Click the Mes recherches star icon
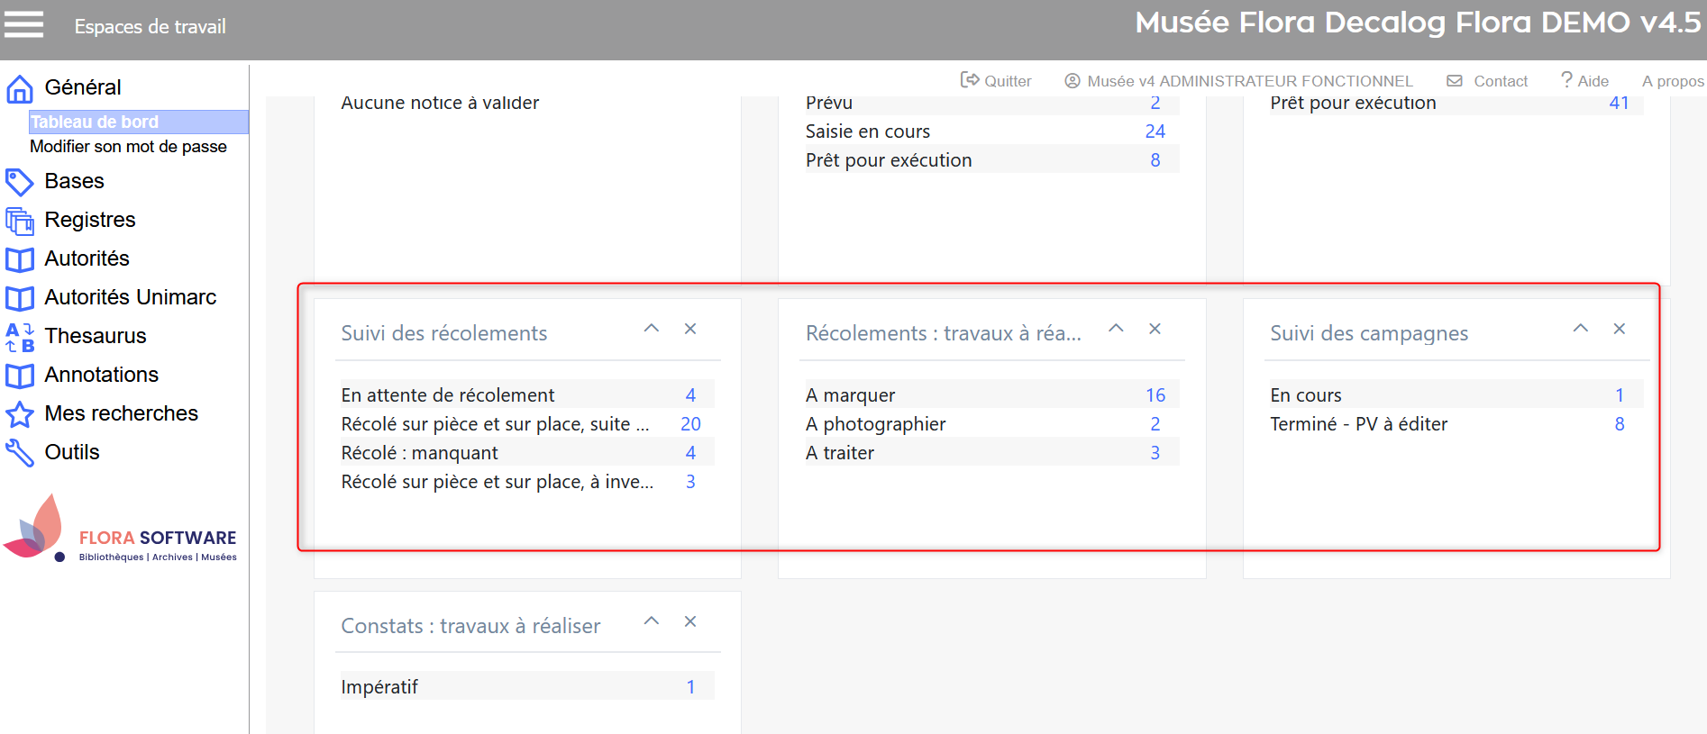This screenshot has width=1707, height=734. [20, 414]
